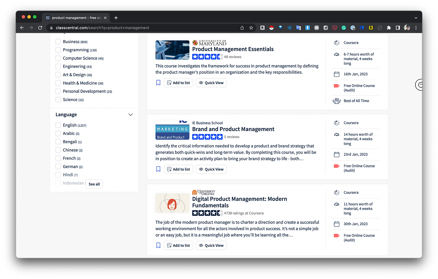438x279 pixels.
Task: Collapse the Language filter section
Action: coord(131,114)
